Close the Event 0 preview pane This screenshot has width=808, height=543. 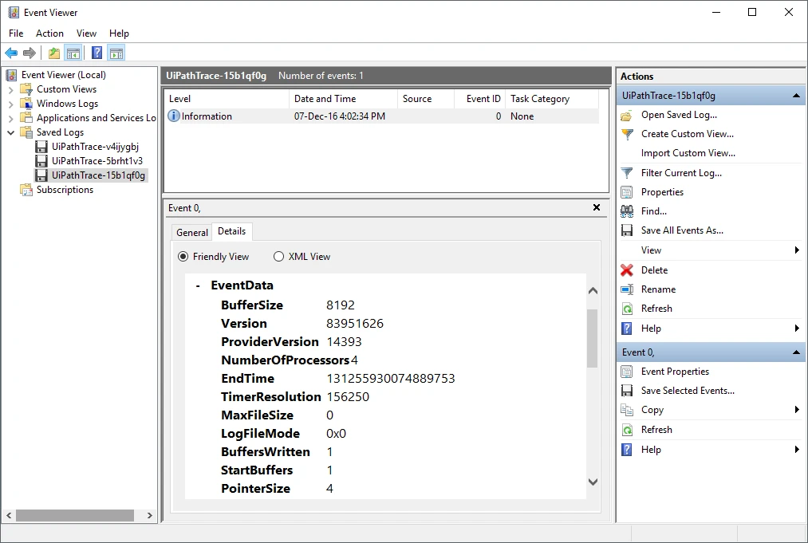[596, 207]
